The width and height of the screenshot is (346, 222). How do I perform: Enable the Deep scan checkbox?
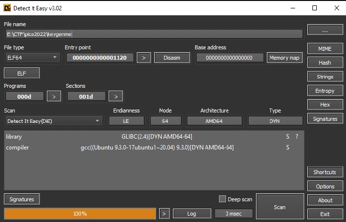point(222,199)
